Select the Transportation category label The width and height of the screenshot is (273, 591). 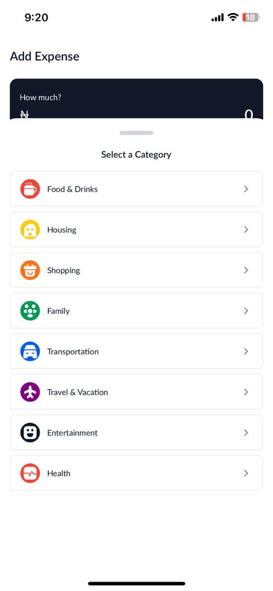click(73, 352)
